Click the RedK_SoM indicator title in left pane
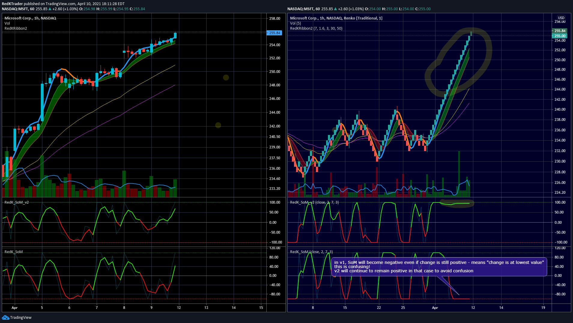This screenshot has height=323, width=573. (14, 252)
